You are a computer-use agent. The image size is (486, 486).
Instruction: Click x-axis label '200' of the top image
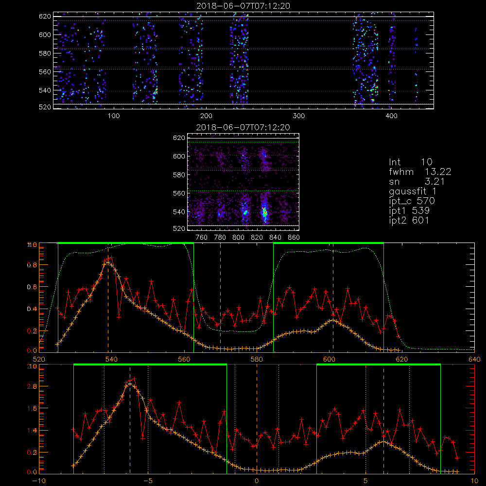pyautogui.click(x=206, y=116)
